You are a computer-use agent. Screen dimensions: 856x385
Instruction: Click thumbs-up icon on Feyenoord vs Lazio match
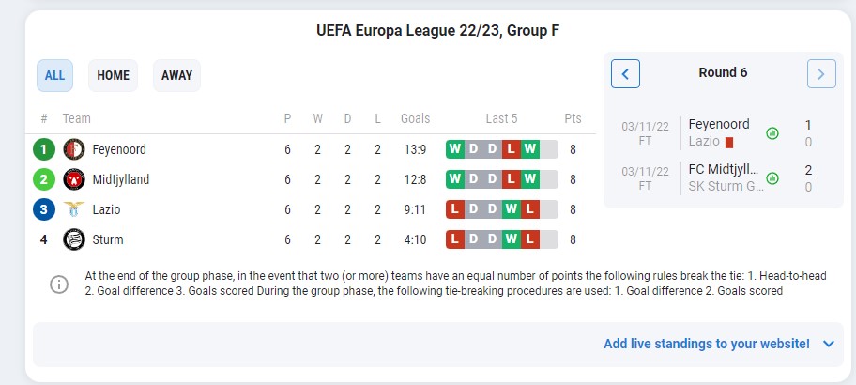[772, 132]
